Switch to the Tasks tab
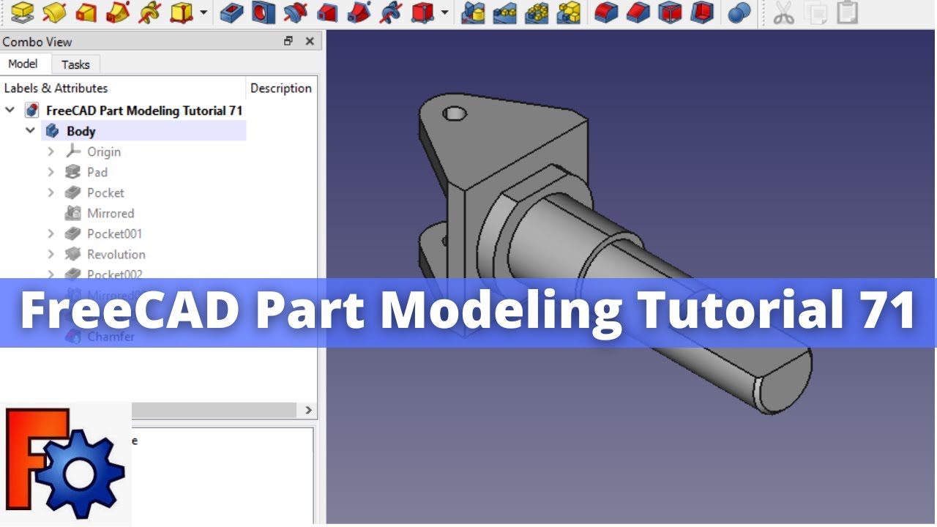 click(75, 64)
